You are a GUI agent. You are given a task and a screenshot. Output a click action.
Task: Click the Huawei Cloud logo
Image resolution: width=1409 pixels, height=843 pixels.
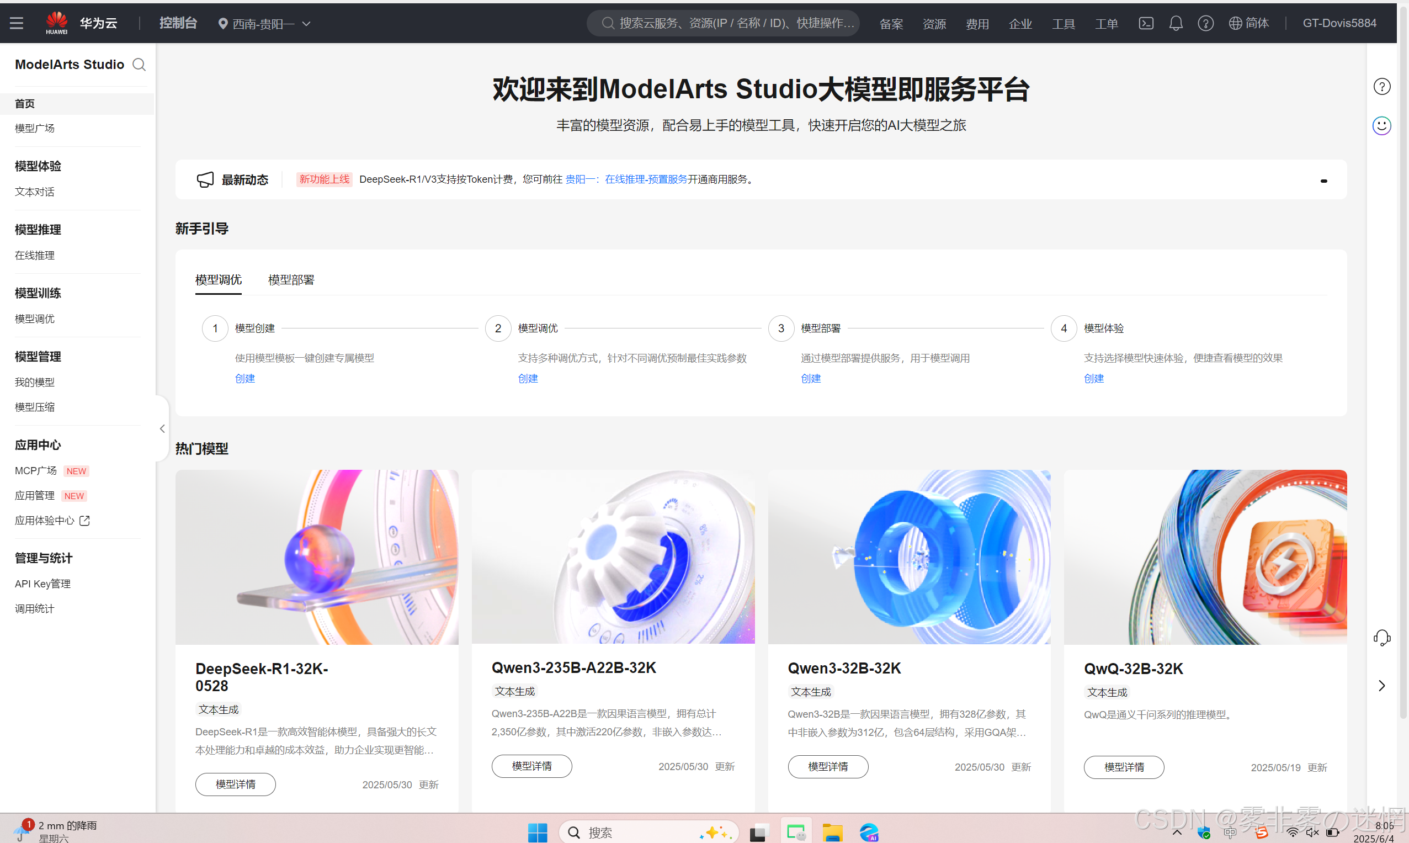(57, 23)
